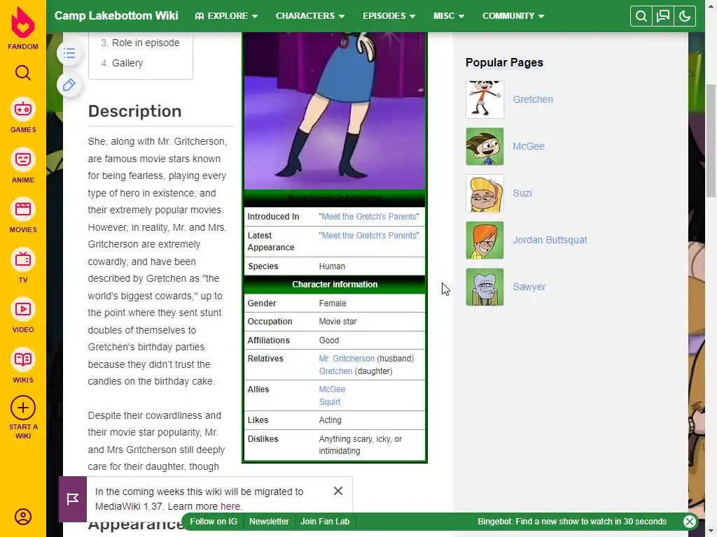Viewport: 717px width, 537px height.
Task: Open Squirt ally link in infobox
Action: tap(329, 402)
